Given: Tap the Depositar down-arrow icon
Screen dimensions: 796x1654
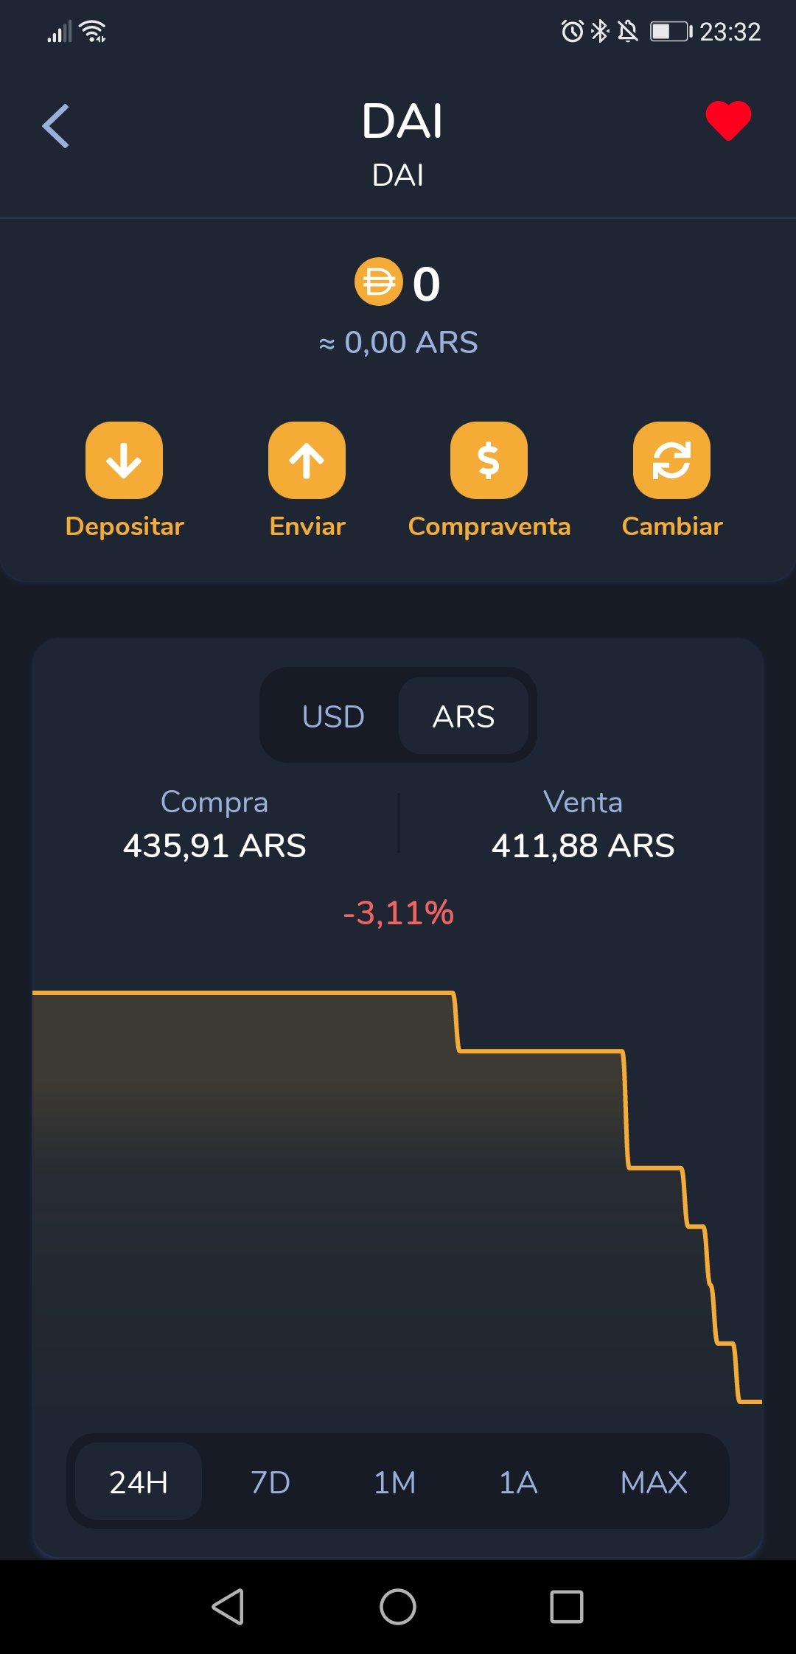Looking at the screenshot, I should click(x=124, y=461).
